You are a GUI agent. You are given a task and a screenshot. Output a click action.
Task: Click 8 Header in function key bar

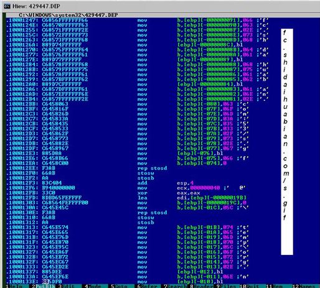(201, 286)
